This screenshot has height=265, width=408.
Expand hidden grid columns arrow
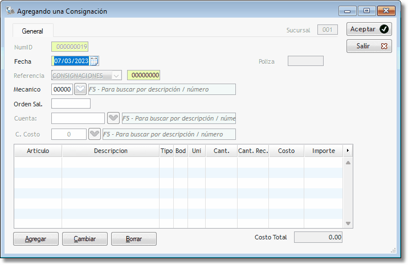tap(348, 151)
